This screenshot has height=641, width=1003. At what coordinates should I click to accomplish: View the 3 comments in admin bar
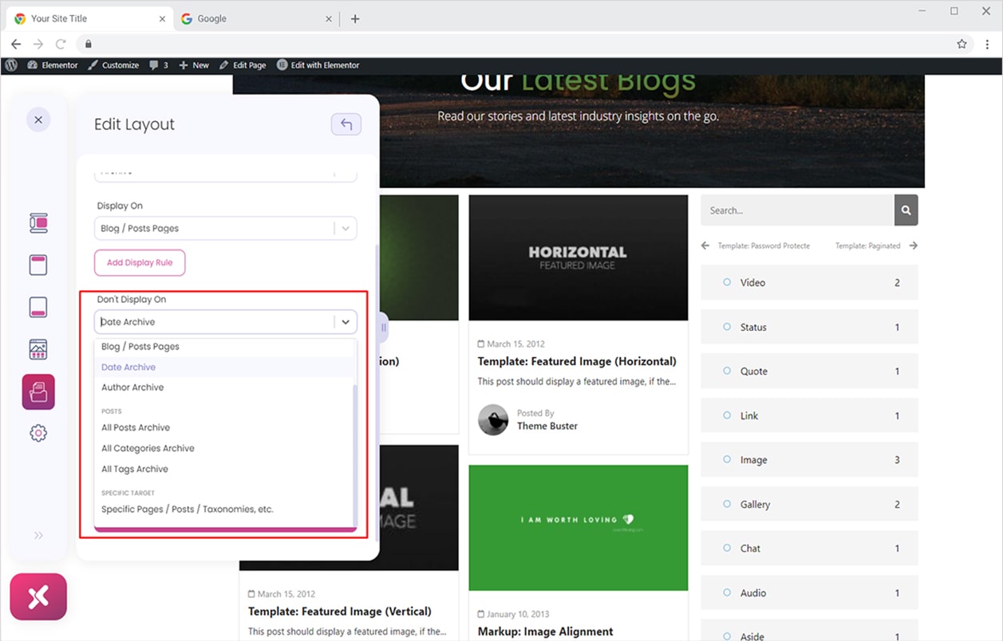(x=159, y=65)
